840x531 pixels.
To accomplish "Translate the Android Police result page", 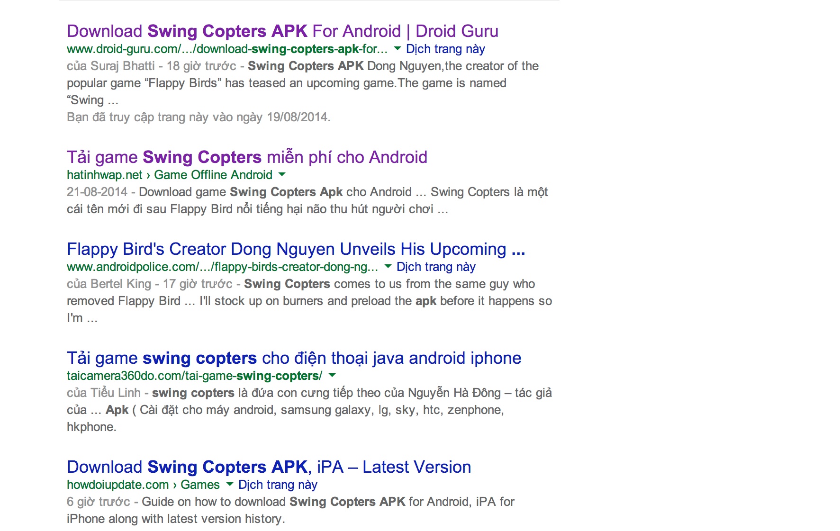I will coord(436,267).
